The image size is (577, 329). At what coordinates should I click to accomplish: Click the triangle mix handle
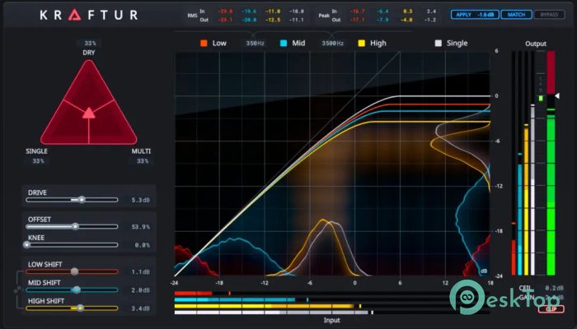(x=89, y=113)
